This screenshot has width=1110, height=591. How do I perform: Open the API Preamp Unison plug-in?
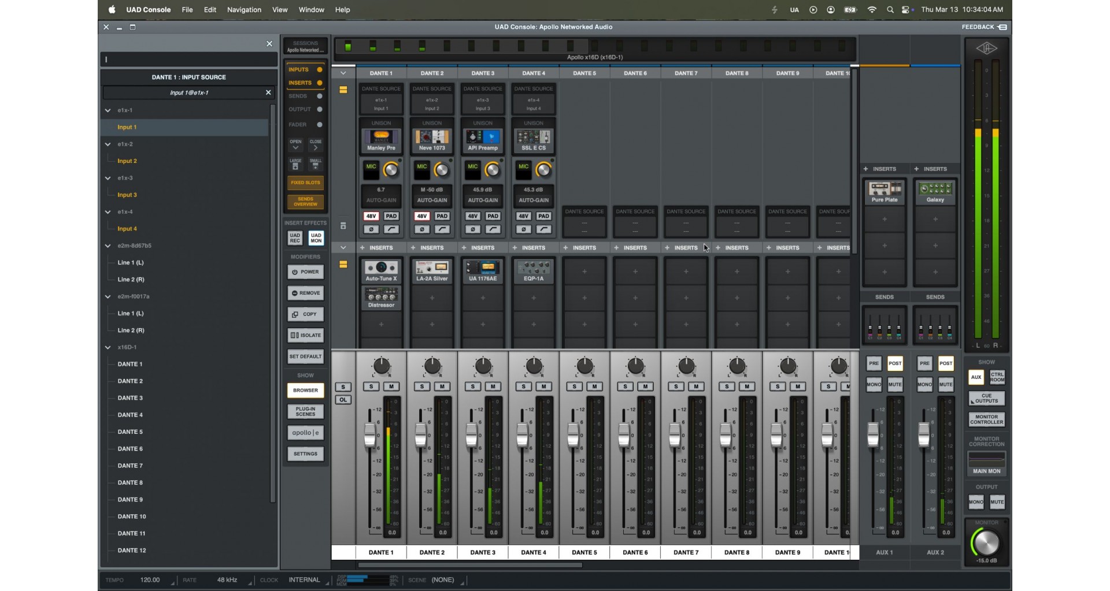483,140
